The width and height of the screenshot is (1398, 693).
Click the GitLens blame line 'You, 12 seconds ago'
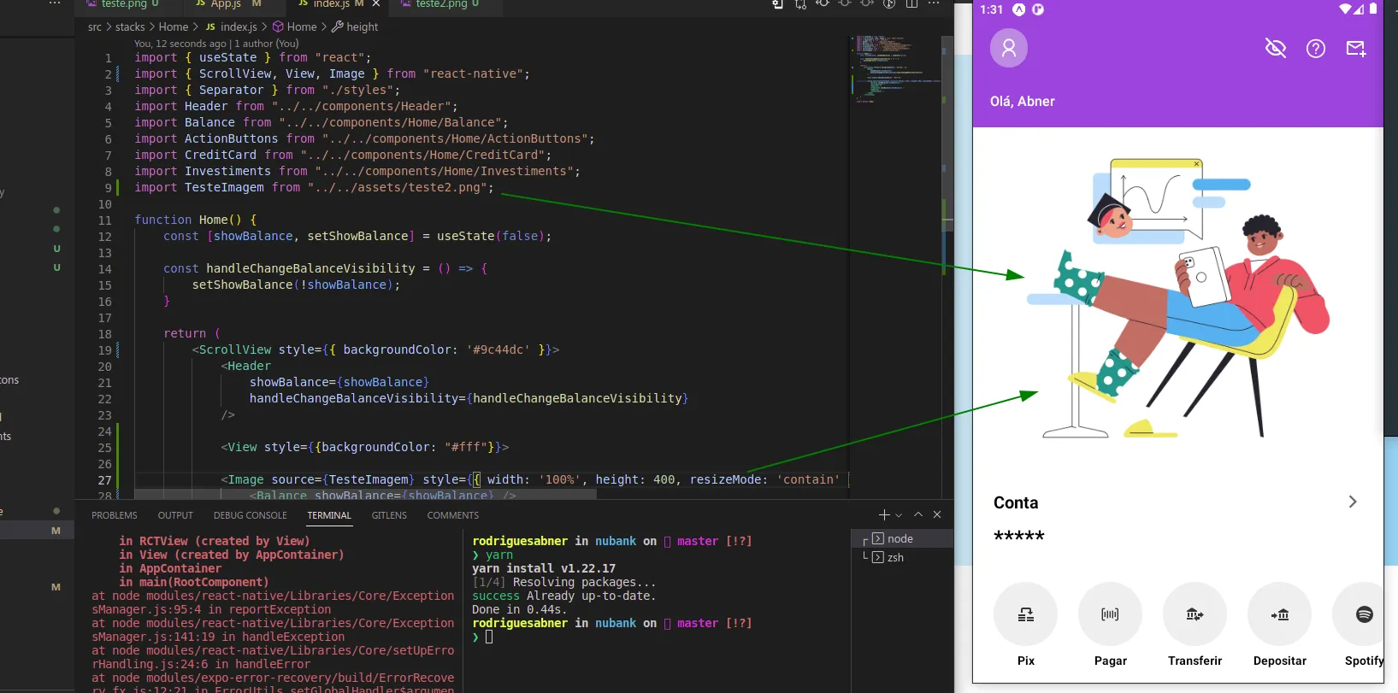(x=216, y=44)
